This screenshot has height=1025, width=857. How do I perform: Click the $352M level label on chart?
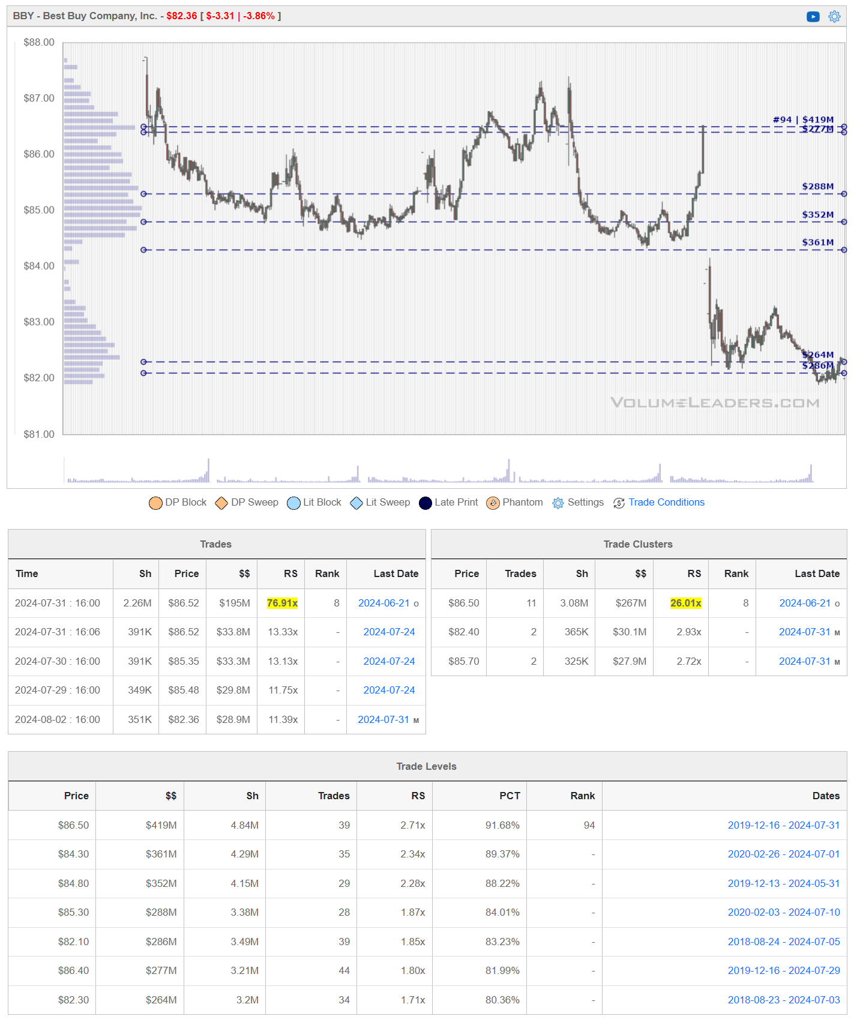817,214
